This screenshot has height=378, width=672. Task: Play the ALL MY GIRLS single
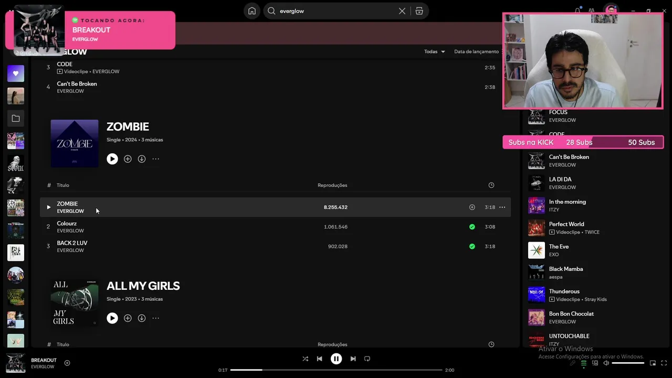pyautogui.click(x=112, y=318)
